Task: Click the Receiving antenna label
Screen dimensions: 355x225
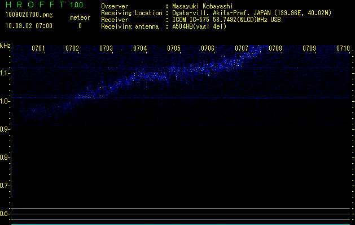Action: pos(130,26)
